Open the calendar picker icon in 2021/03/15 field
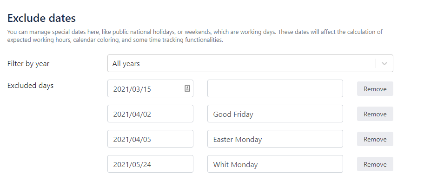This screenshot has height=175, width=424. click(x=187, y=88)
